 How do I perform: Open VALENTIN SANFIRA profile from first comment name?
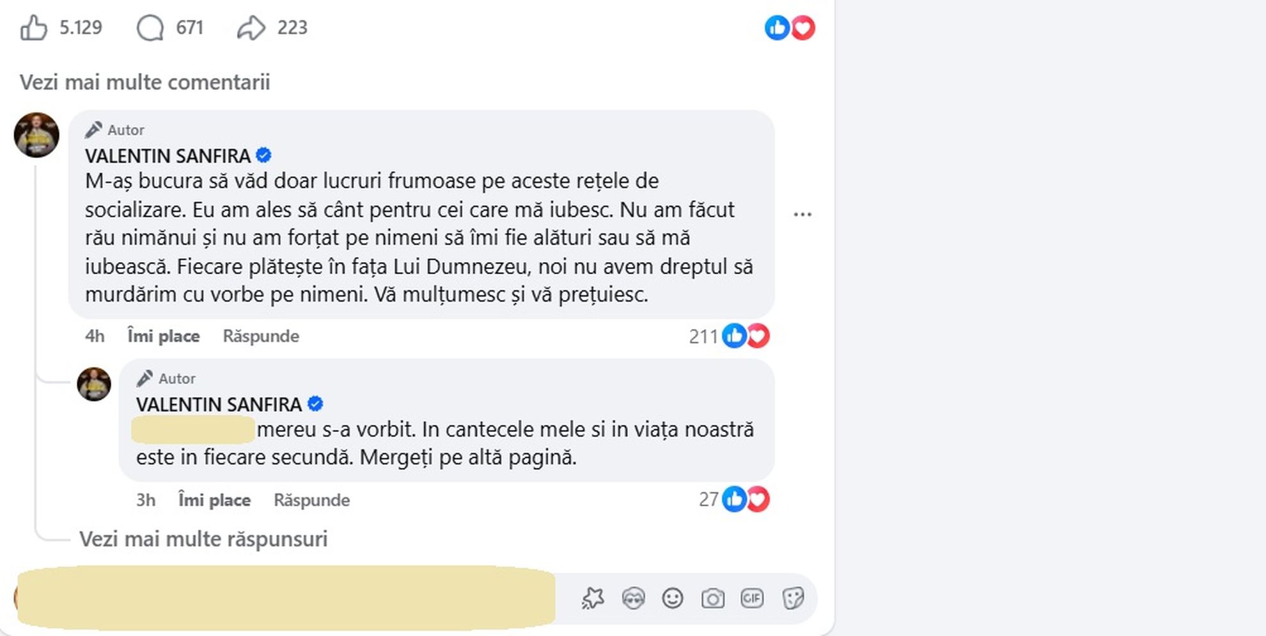click(168, 156)
